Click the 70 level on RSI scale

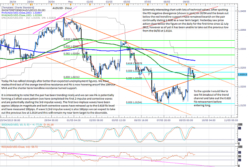click(240, 153)
